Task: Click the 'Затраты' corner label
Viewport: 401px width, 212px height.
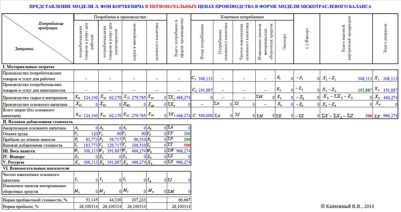Action: tap(24, 49)
